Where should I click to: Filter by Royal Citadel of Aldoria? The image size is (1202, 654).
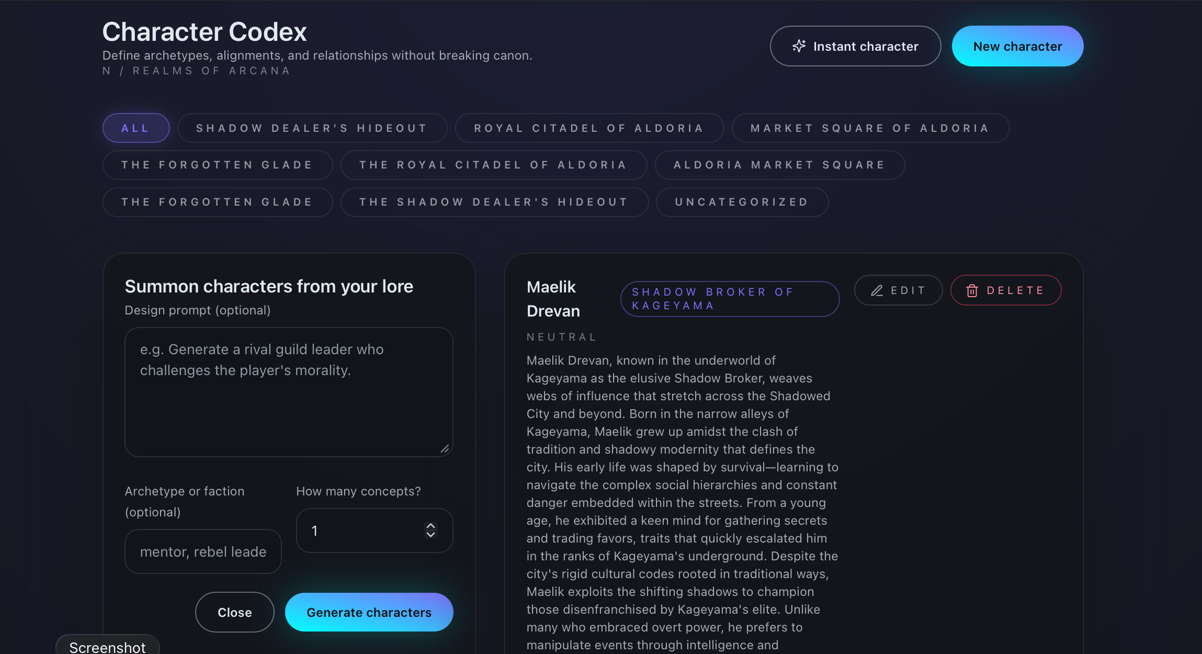pos(589,128)
